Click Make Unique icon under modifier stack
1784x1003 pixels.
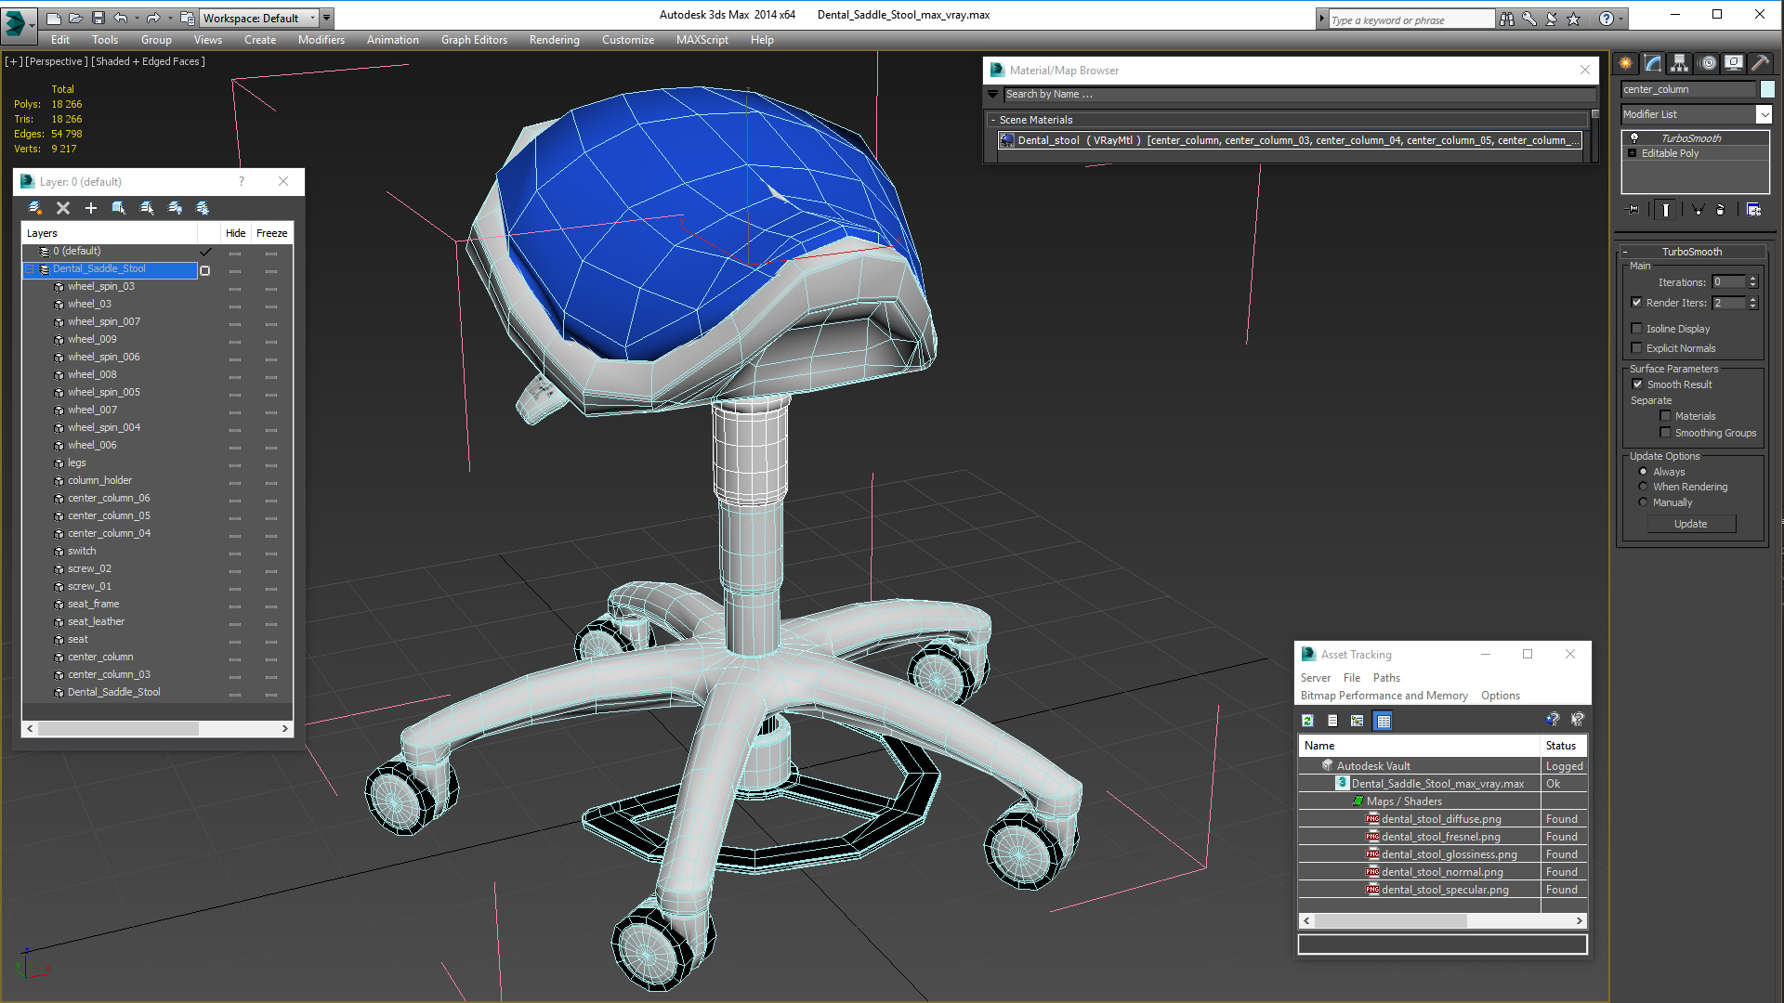(x=1698, y=210)
